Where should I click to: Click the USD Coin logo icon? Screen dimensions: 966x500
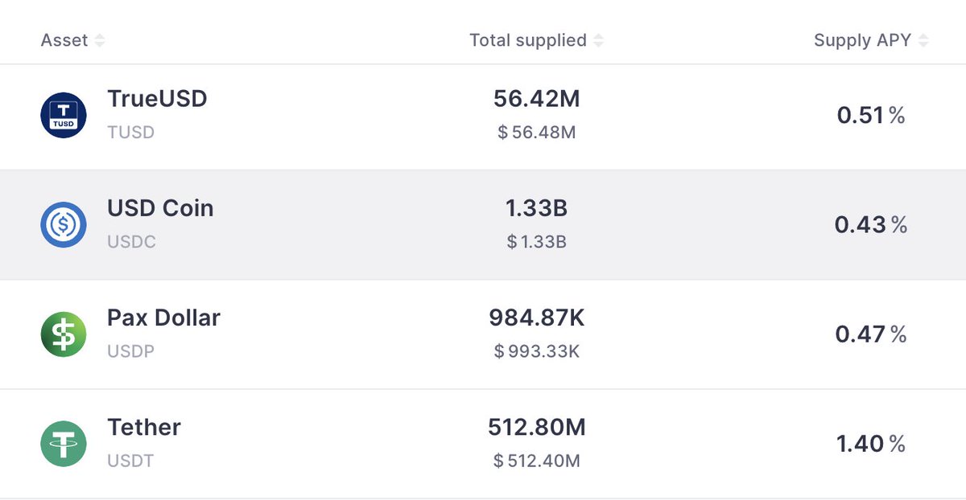pos(64,224)
